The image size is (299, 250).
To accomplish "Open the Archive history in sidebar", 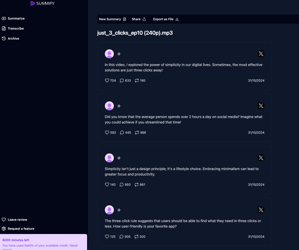I will coord(10,38).
